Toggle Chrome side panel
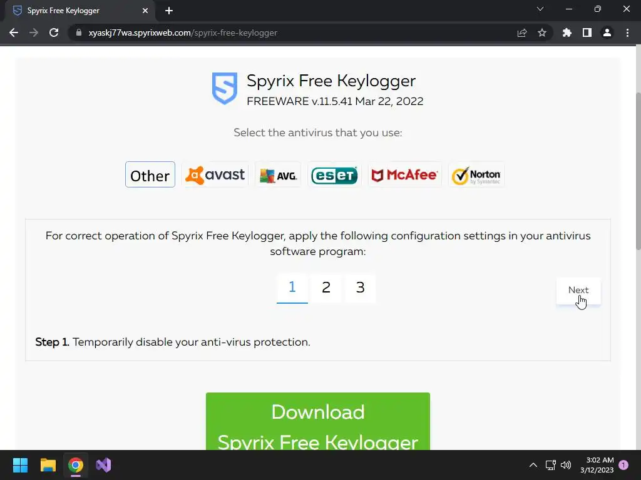This screenshot has width=641, height=480. 587,32
